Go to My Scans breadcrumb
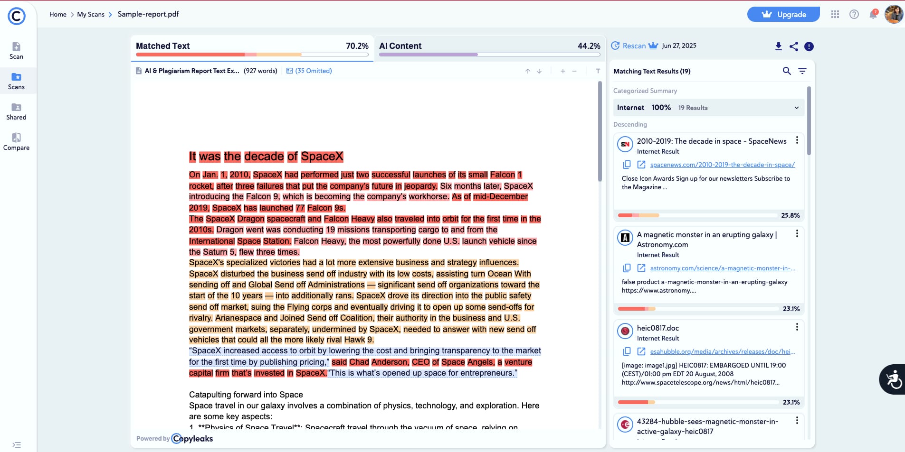The width and height of the screenshot is (905, 452). [91, 14]
